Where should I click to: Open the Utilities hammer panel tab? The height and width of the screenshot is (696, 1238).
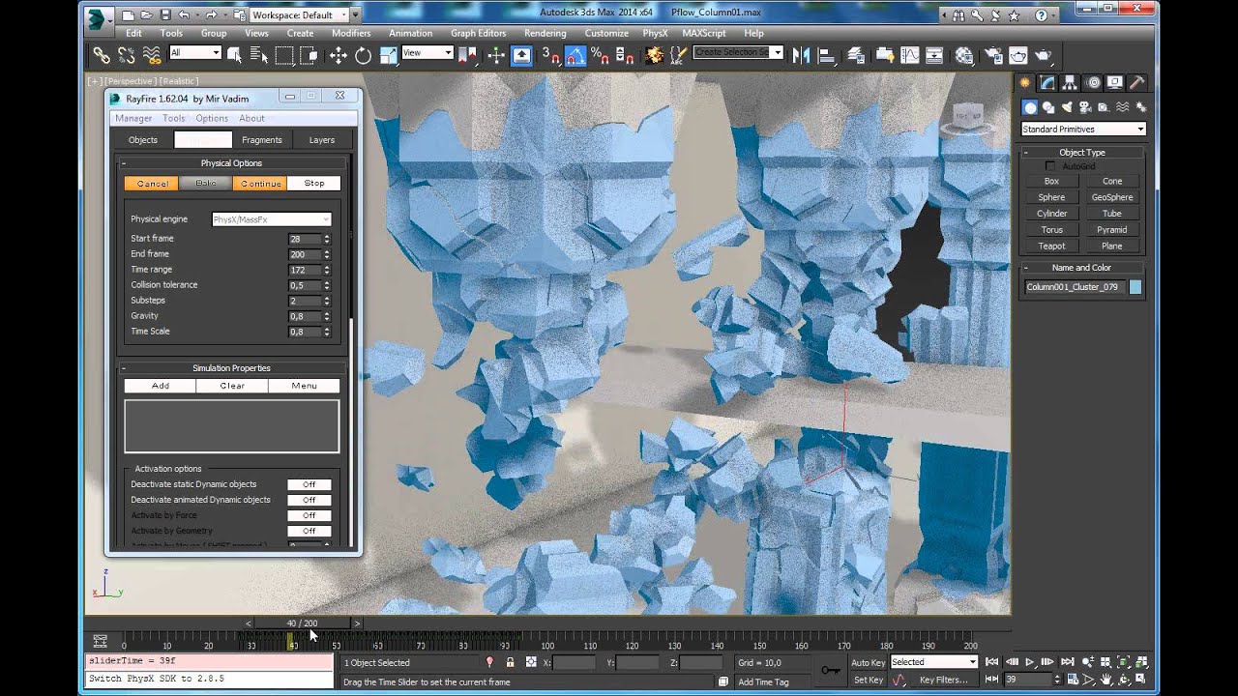coord(1137,83)
